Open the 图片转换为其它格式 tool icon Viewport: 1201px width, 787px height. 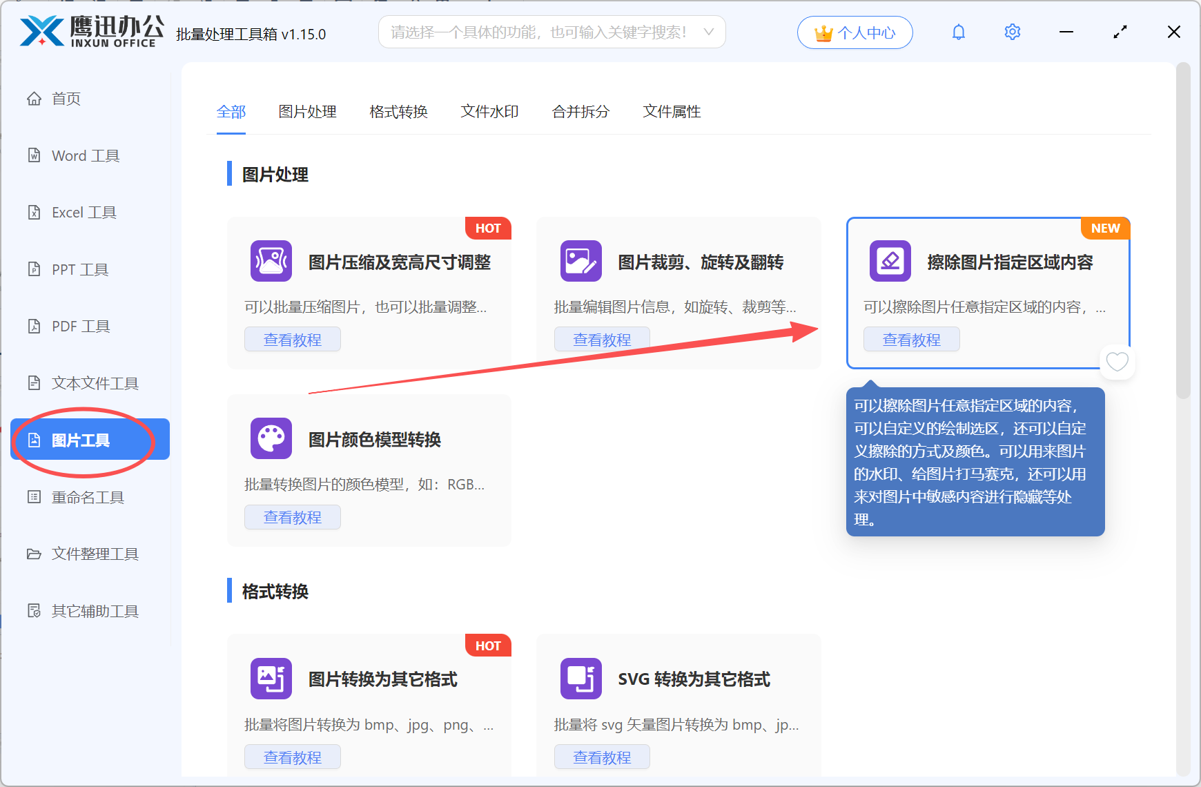(x=271, y=679)
